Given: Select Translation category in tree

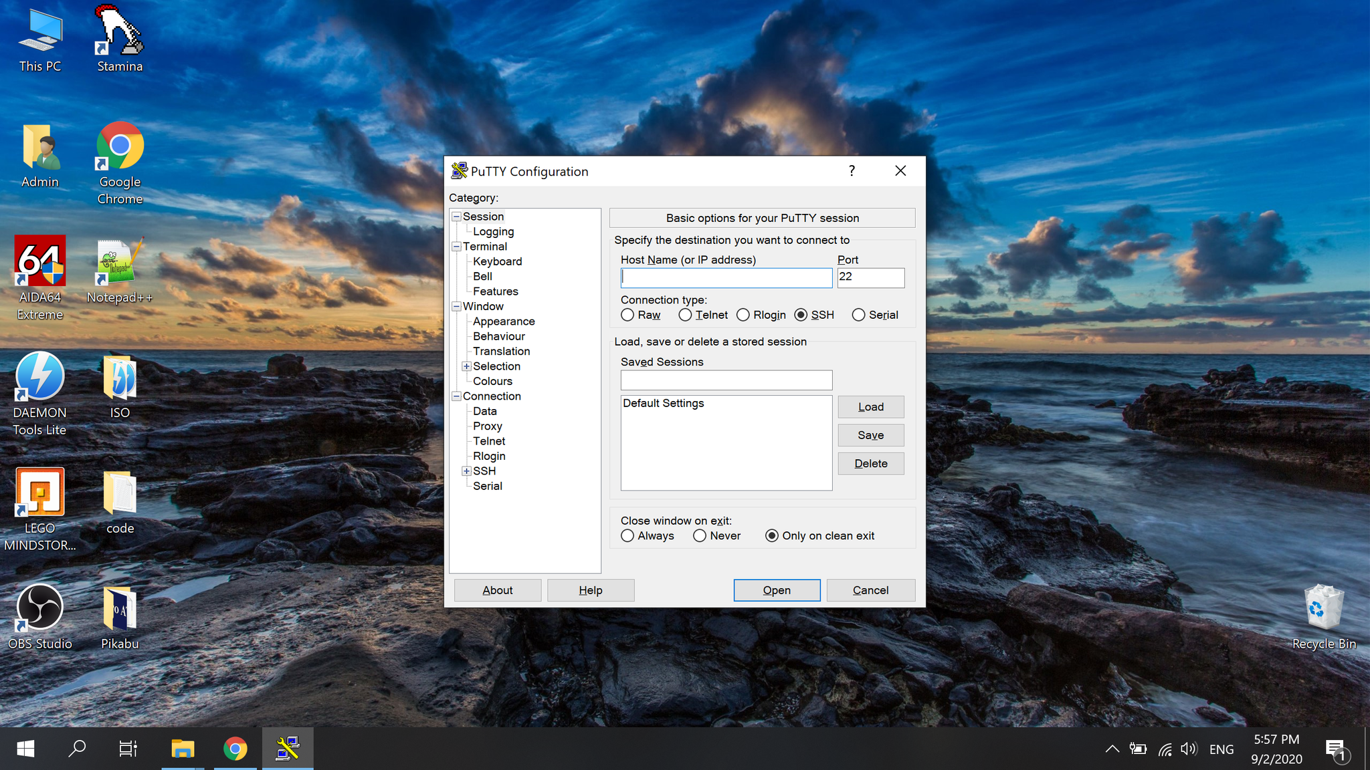Looking at the screenshot, I should (x=502, y=351).
